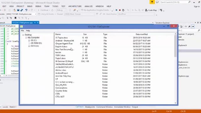Click the Size column header
Screen dimensions: 201x113
(x=85, y=34)
